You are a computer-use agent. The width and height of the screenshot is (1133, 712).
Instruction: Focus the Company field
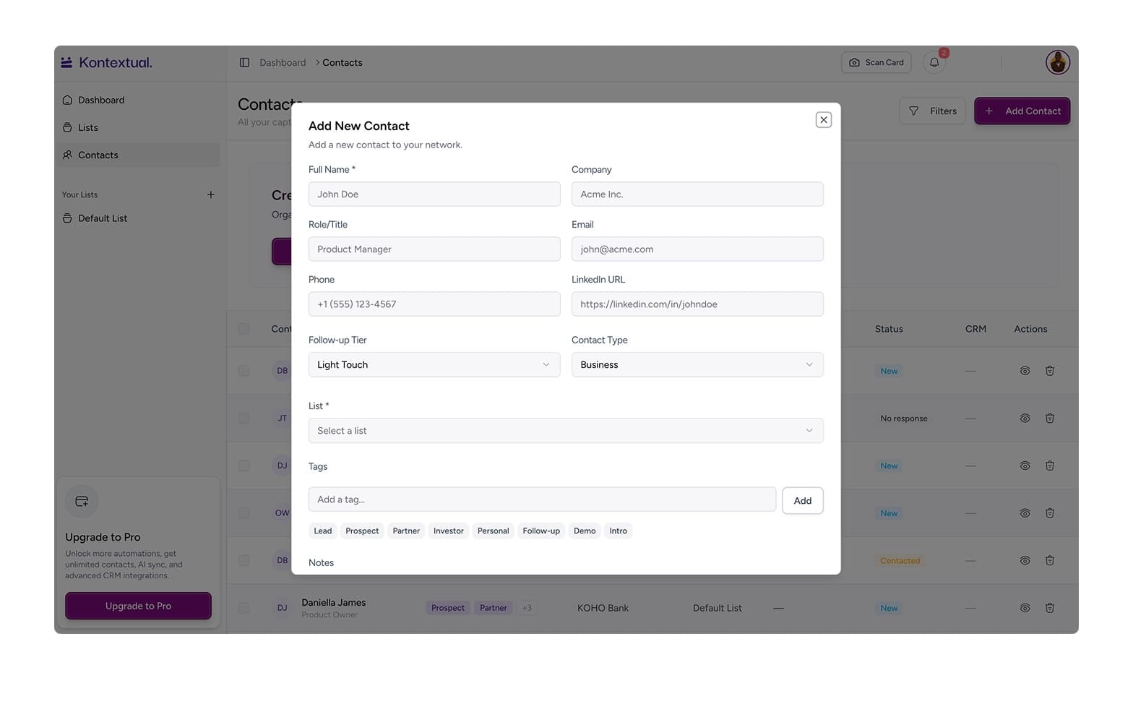(x=697, y=194)
